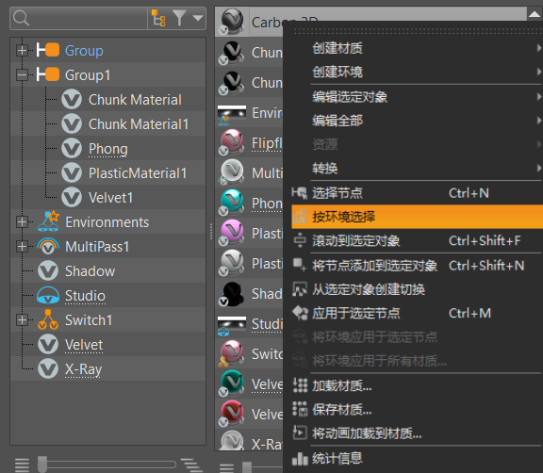Open the filter dropdown arrow
The height and width of the screenshot is (473, 543).
[x=197, y=18]
